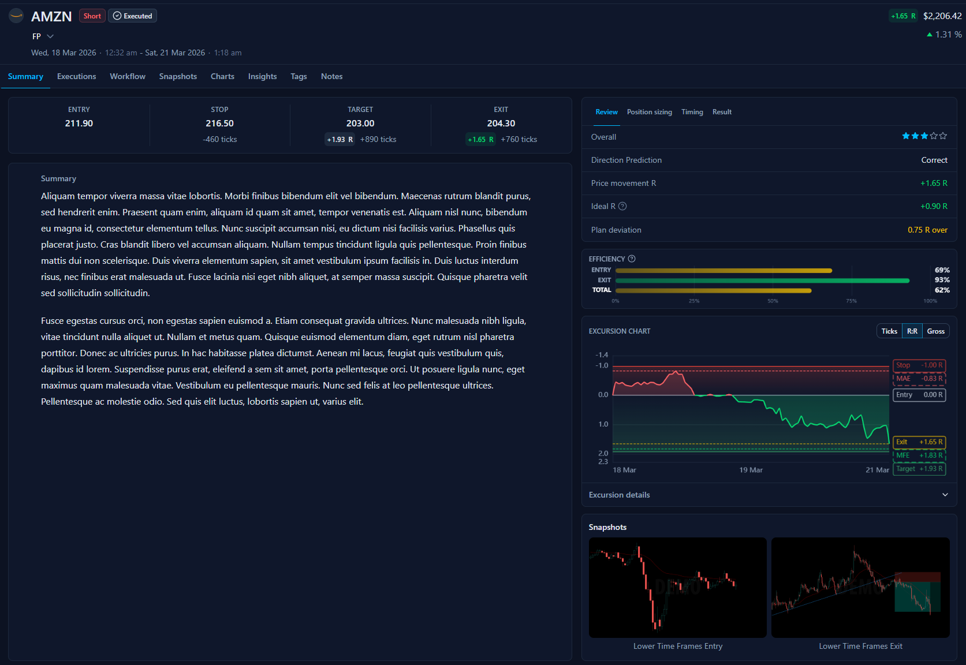Screen dimensions: 966x665
Task: Click the AMZN ticker logo icon
Action: pyautogui.click(x=16, y=16)
